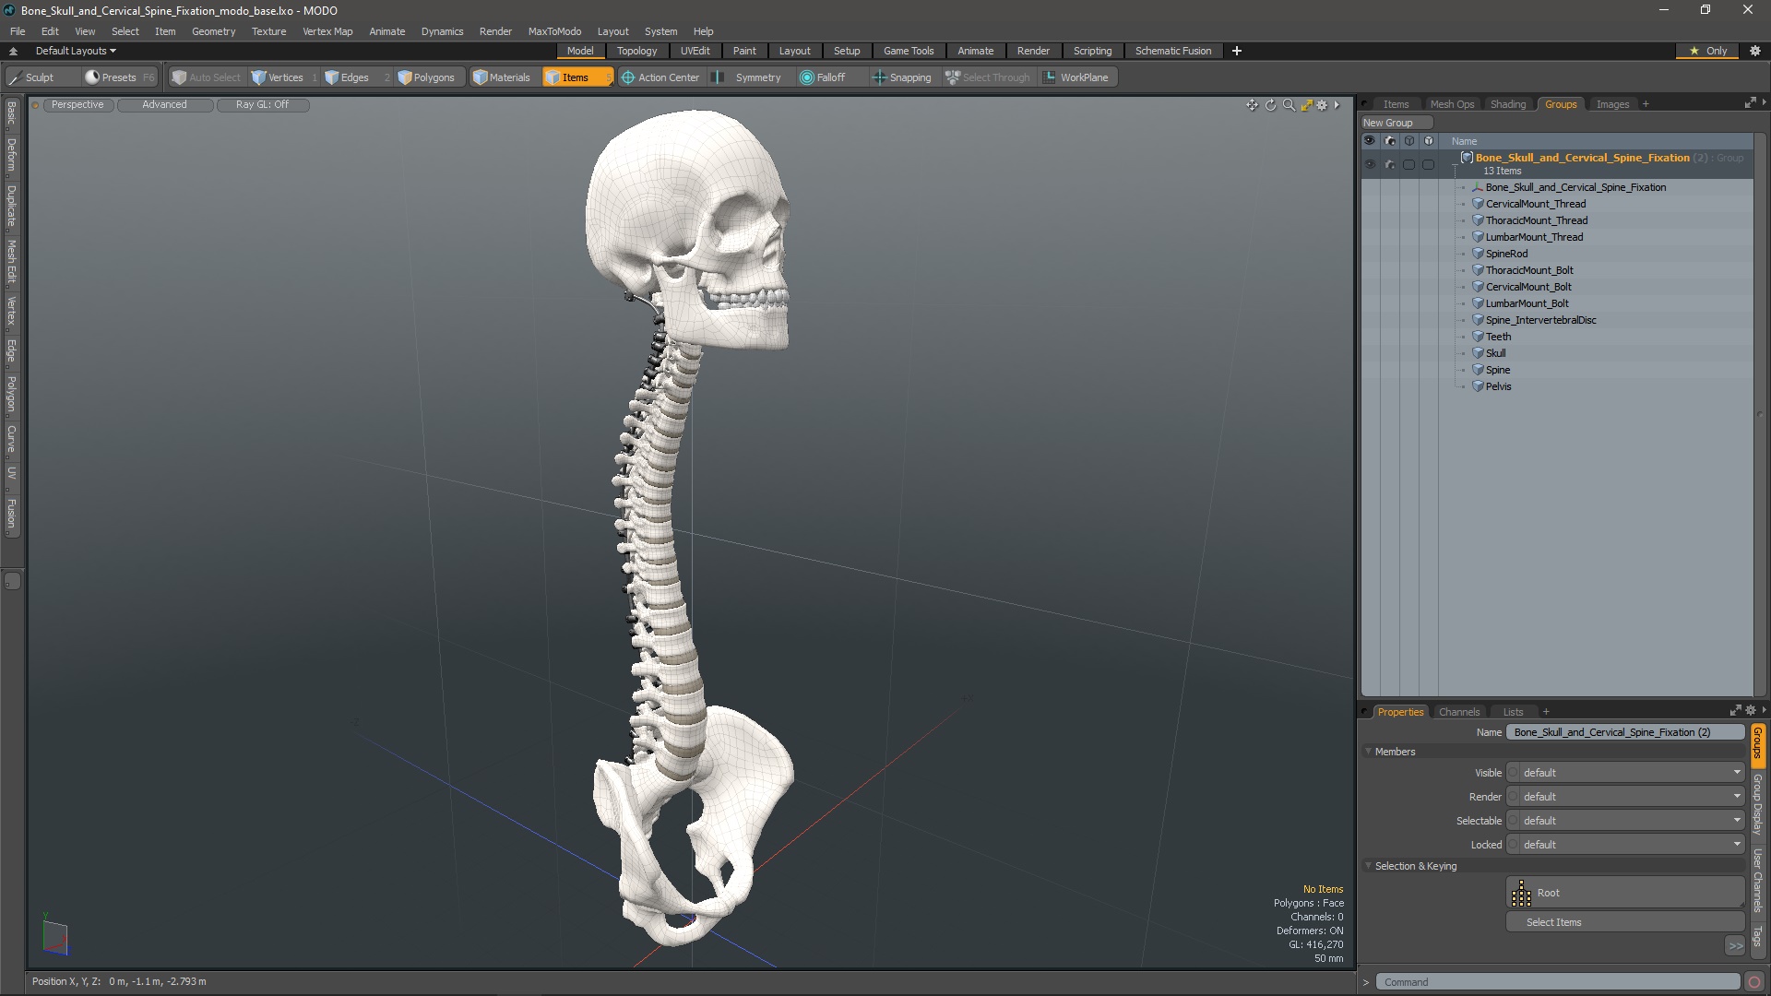Toggle render camera icon of the group row
Viewport: 1771px width, 996px height.
click(1389, 164)
